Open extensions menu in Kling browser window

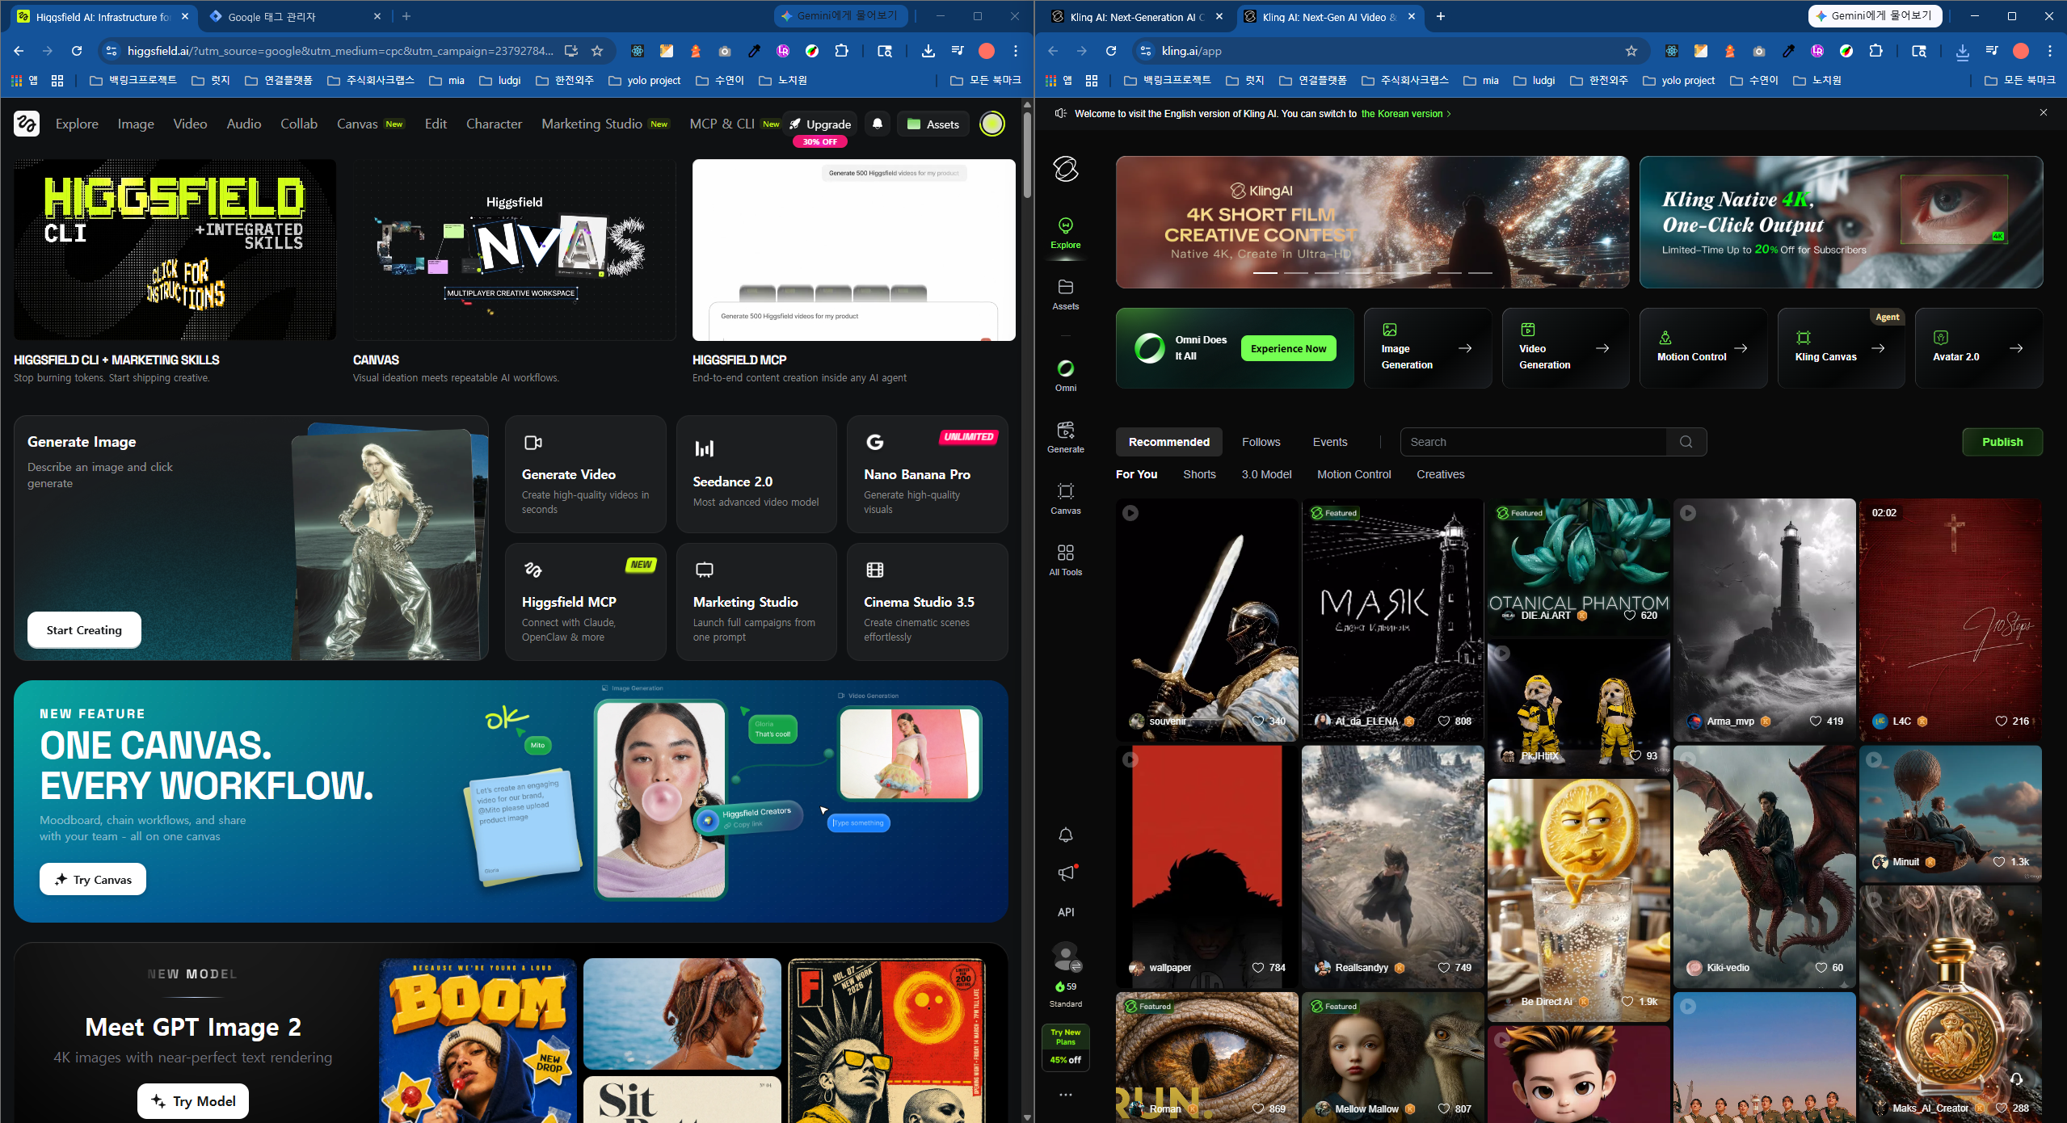pos(1875,51)
